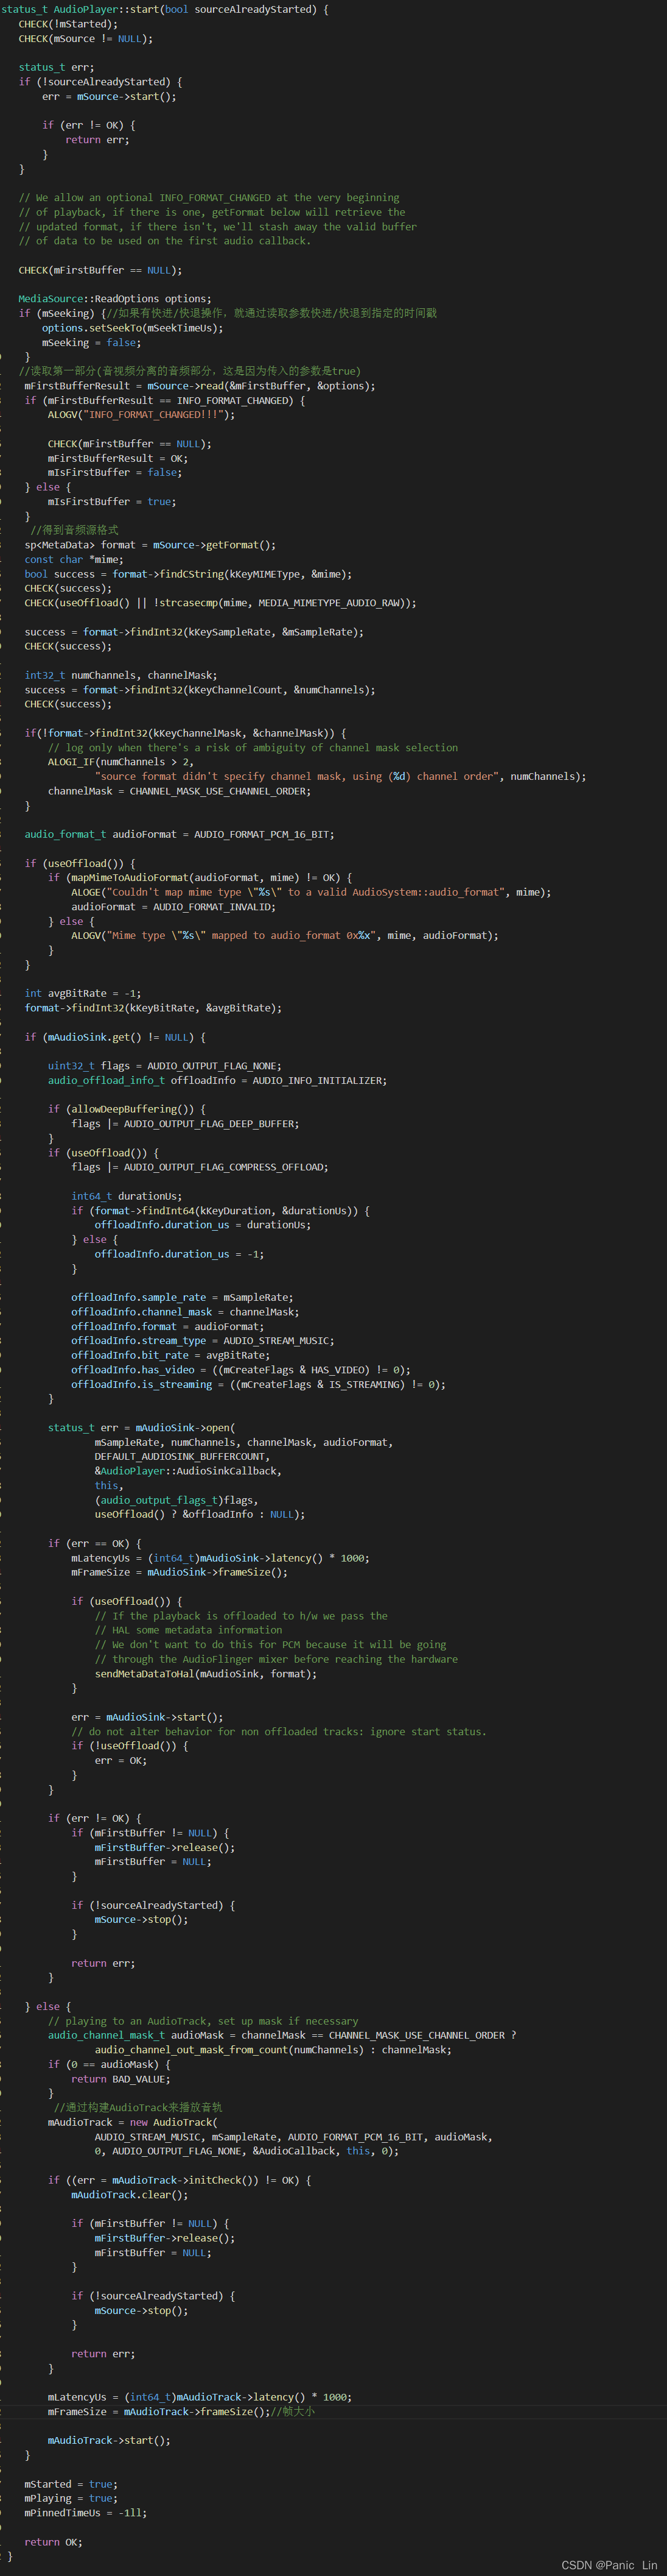The height and width of the screenshot is (2576, 667).
Task: Click the flags |= AUDIO_OUTPUT_FLAG_COMPRESS_OFFLOAD; line
Action: pyautogui.click(x=200, y=1167)
